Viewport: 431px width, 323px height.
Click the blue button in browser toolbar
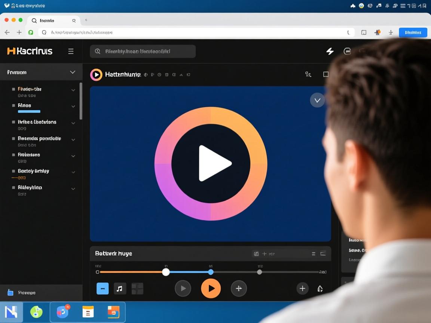click(413, 33)
